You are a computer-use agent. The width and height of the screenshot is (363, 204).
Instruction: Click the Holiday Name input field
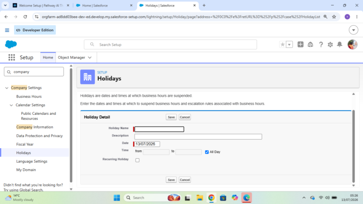point(159,129)
